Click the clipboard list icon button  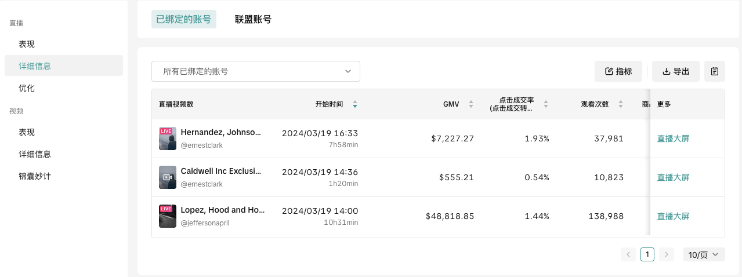[714, 71]
